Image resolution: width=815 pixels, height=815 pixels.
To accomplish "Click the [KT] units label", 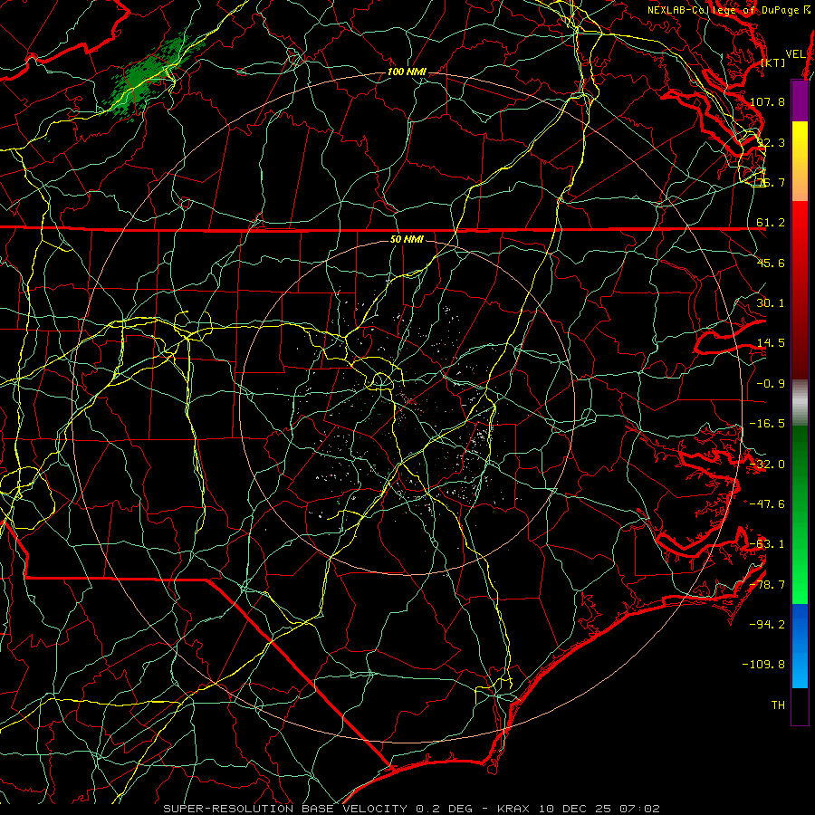I will pyautogui.click(x=773, y=62).
